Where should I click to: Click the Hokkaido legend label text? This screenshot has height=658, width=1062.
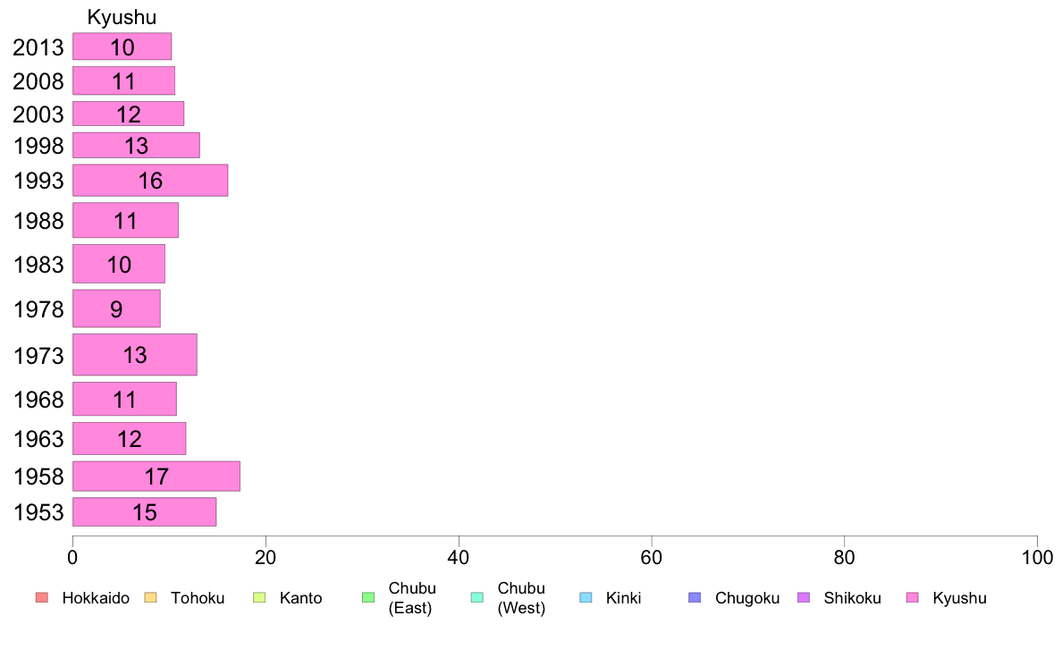click(96, 598)
